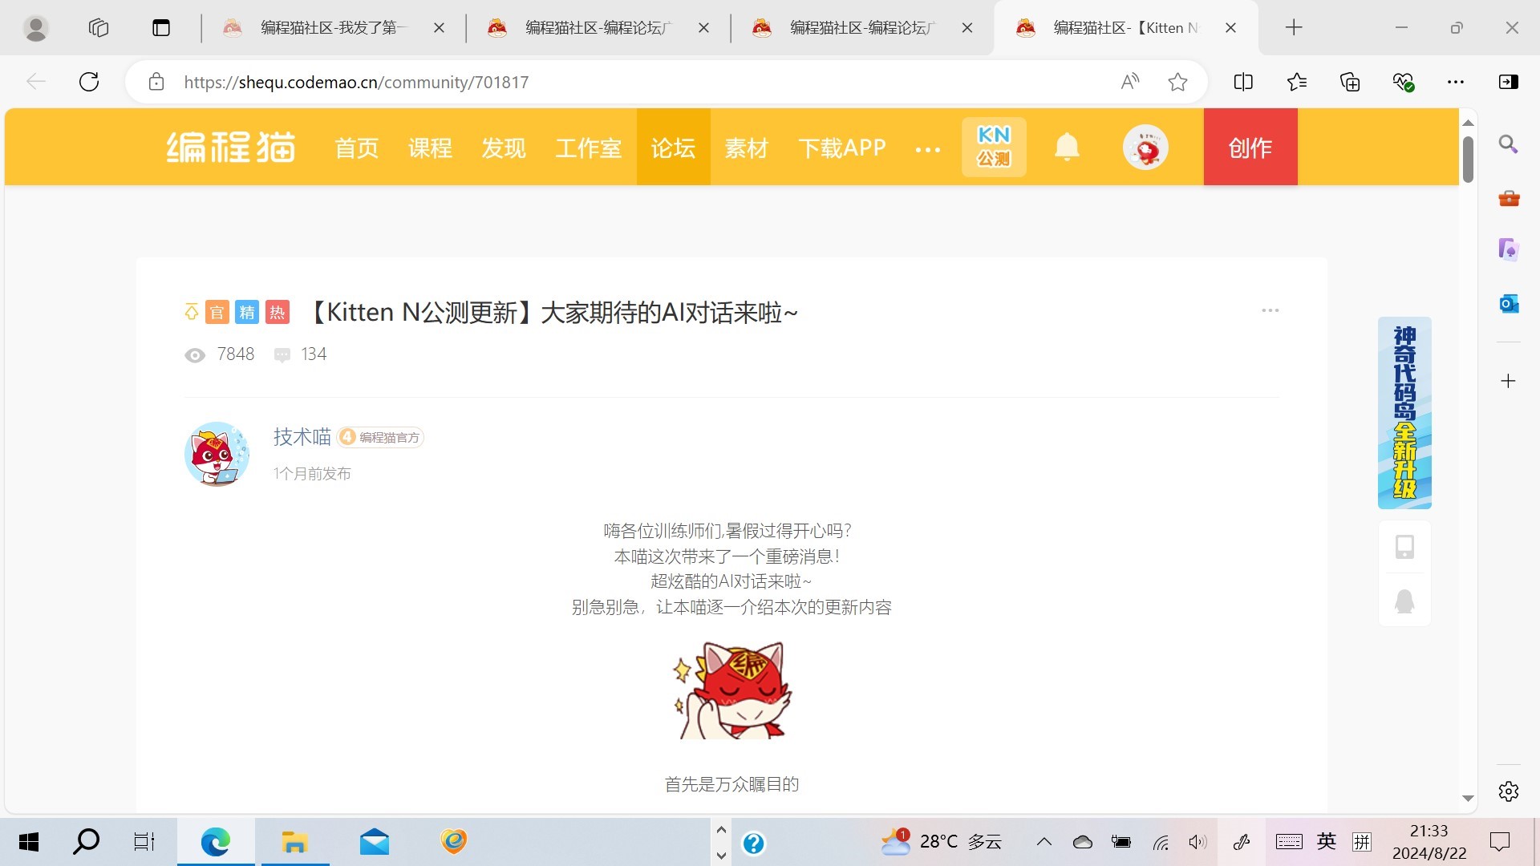The height and width of the screenshot is (866, 1540).
Task: Switch input method 英 indicator
Action: coord(1326,842)
